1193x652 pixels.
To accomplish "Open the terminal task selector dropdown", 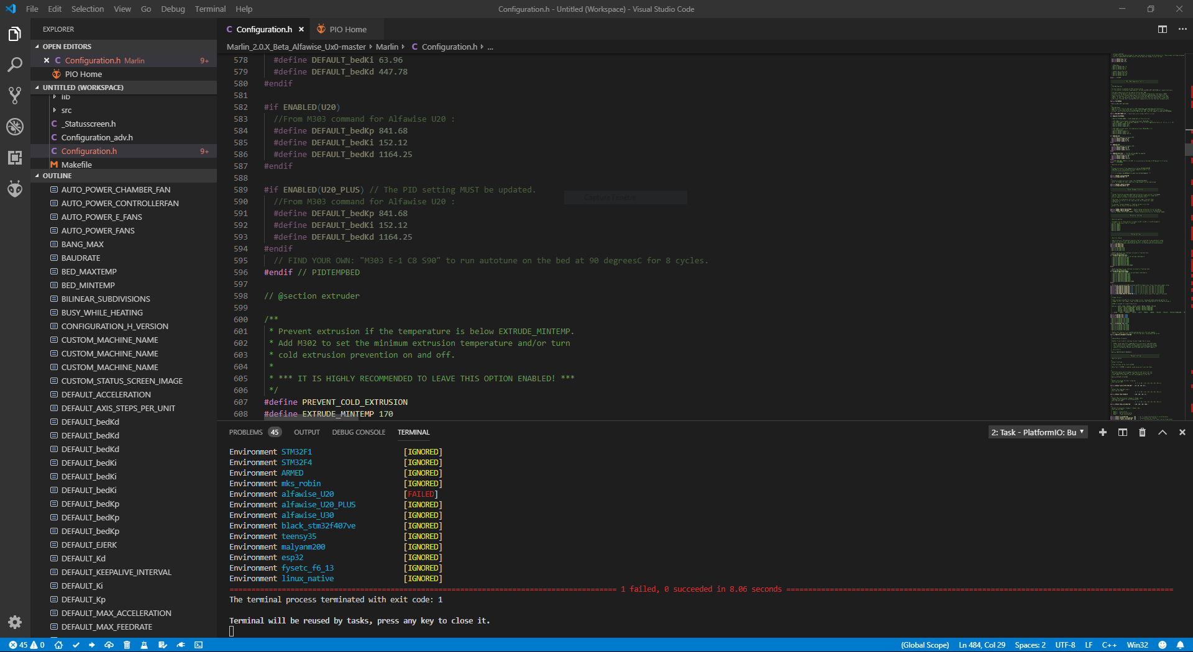I will (1038, 432).
